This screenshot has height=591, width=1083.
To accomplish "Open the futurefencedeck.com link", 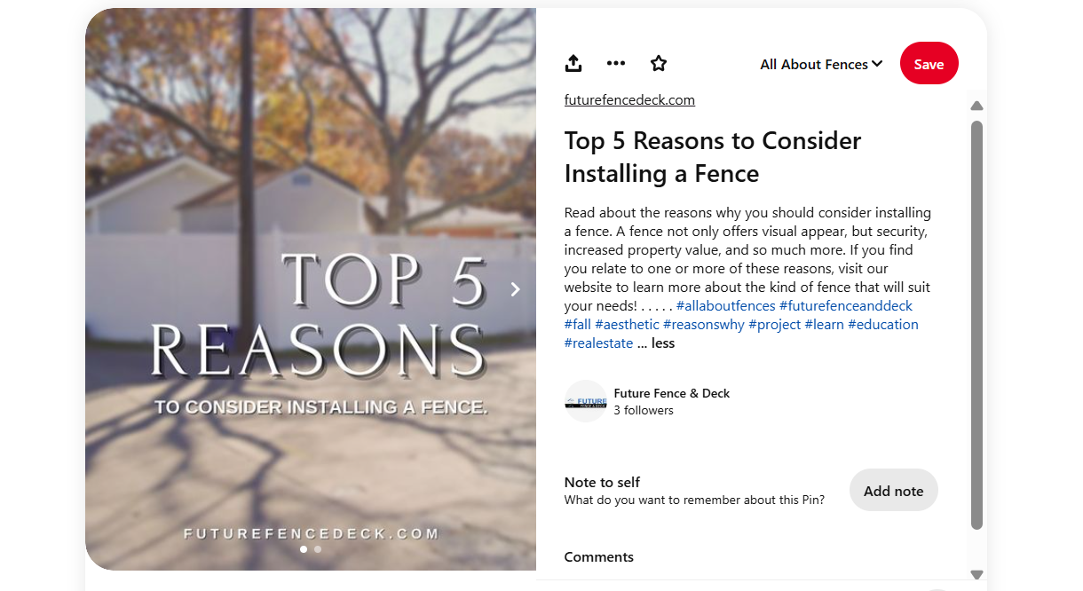I will [x=629, y=100].
